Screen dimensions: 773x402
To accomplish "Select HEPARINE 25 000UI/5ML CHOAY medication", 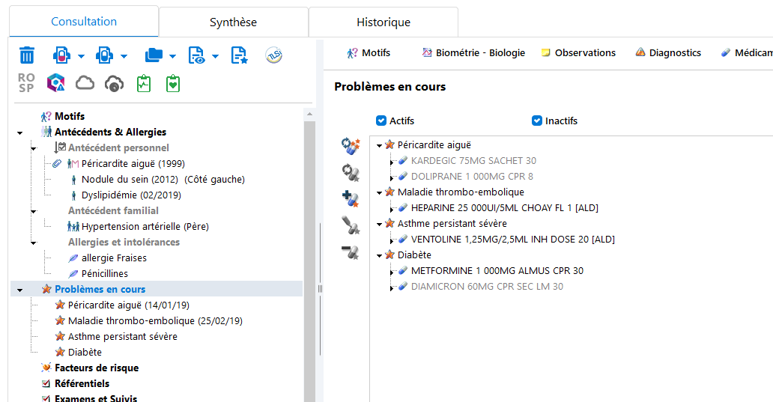I will click(x=504, y=208).
